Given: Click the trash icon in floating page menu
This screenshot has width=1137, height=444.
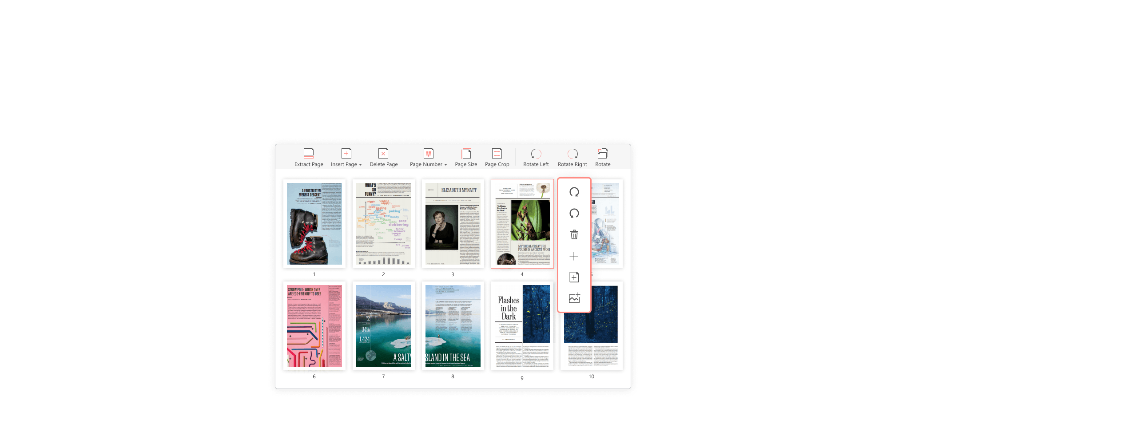Looking at the screenshot, I should [x=574, y=235].
